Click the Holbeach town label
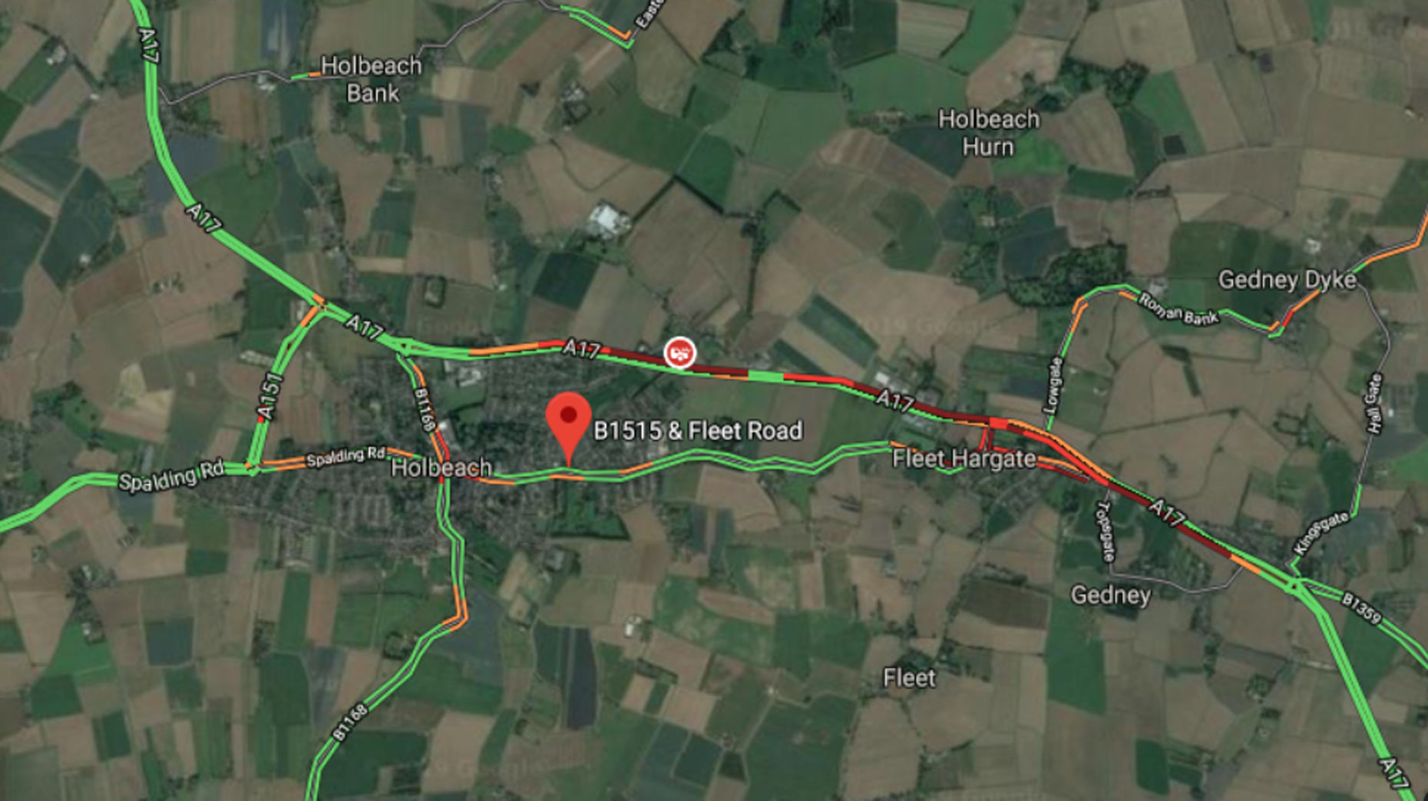This screenshot has width=1428, height=801. click(x=441, y=468)
